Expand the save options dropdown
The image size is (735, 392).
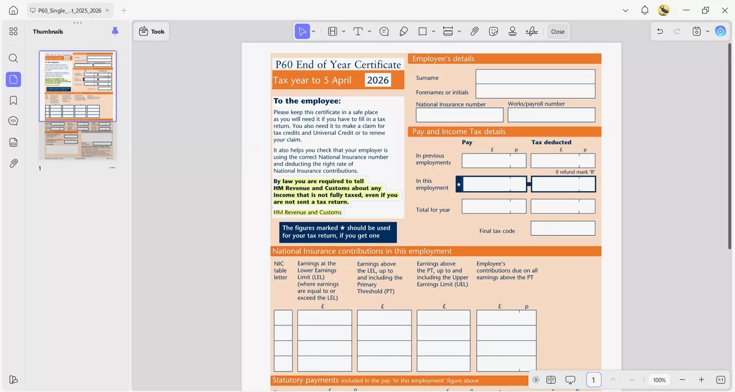point(707,32)
